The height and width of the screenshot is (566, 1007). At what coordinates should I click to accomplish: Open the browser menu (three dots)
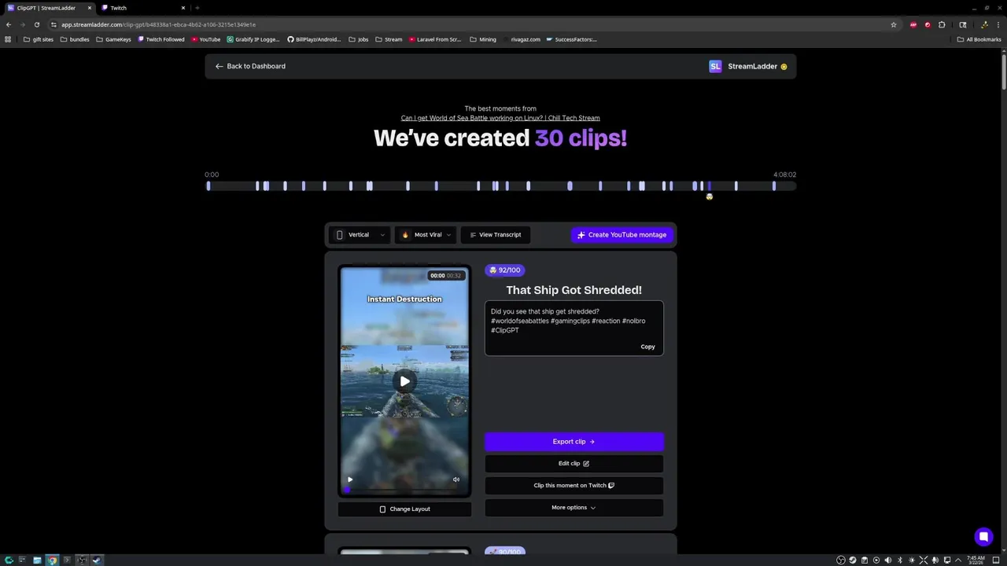(998, 24)
